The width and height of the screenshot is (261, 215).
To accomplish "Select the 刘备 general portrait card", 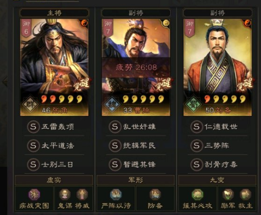I will [218, 67].
